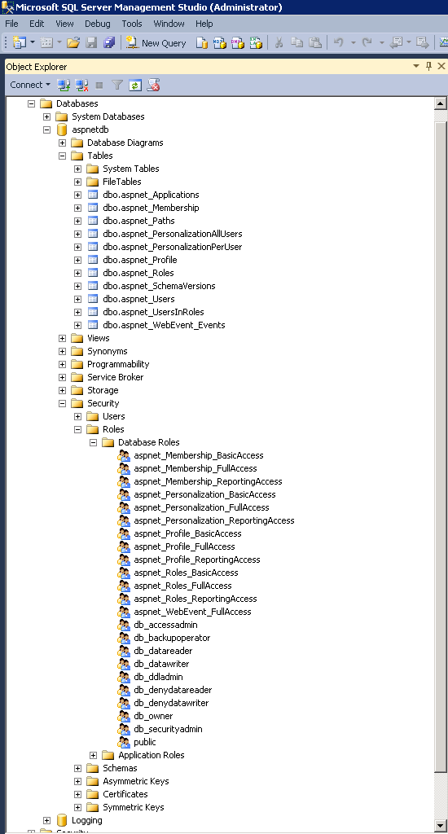Select the aspnet_Profile_BasicAccess role

pyautogui.click(x=188, y=533)
